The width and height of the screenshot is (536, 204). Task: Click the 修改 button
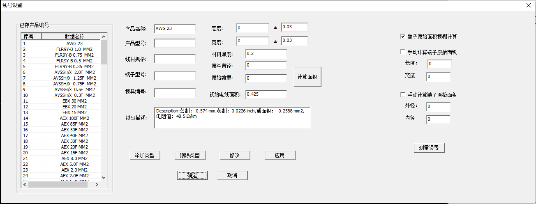pyautogui.click(x=235, y=155)
